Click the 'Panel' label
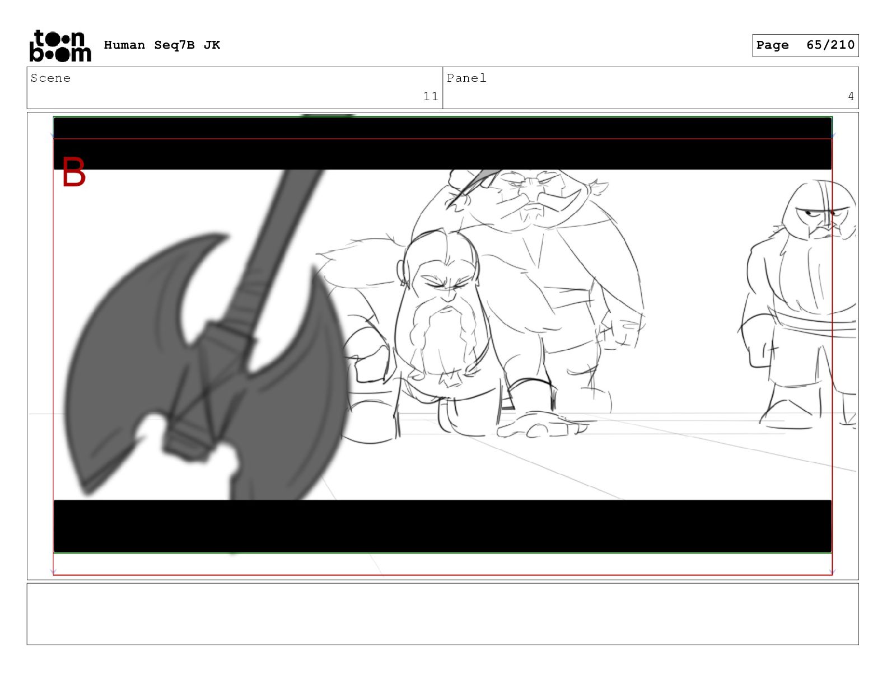 click(466, 78)
